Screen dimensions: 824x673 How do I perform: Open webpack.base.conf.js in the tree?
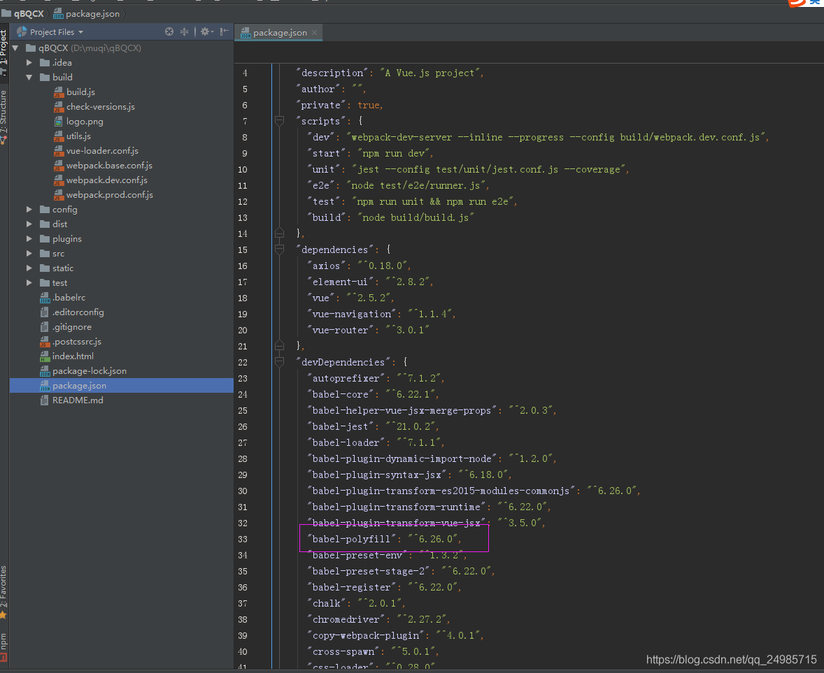(x=108, y=166)
